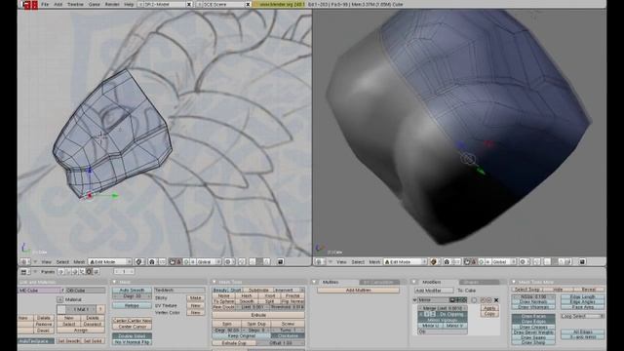
Task: Open Edit Mode dropdown in left view header
Action: point(110,262)
